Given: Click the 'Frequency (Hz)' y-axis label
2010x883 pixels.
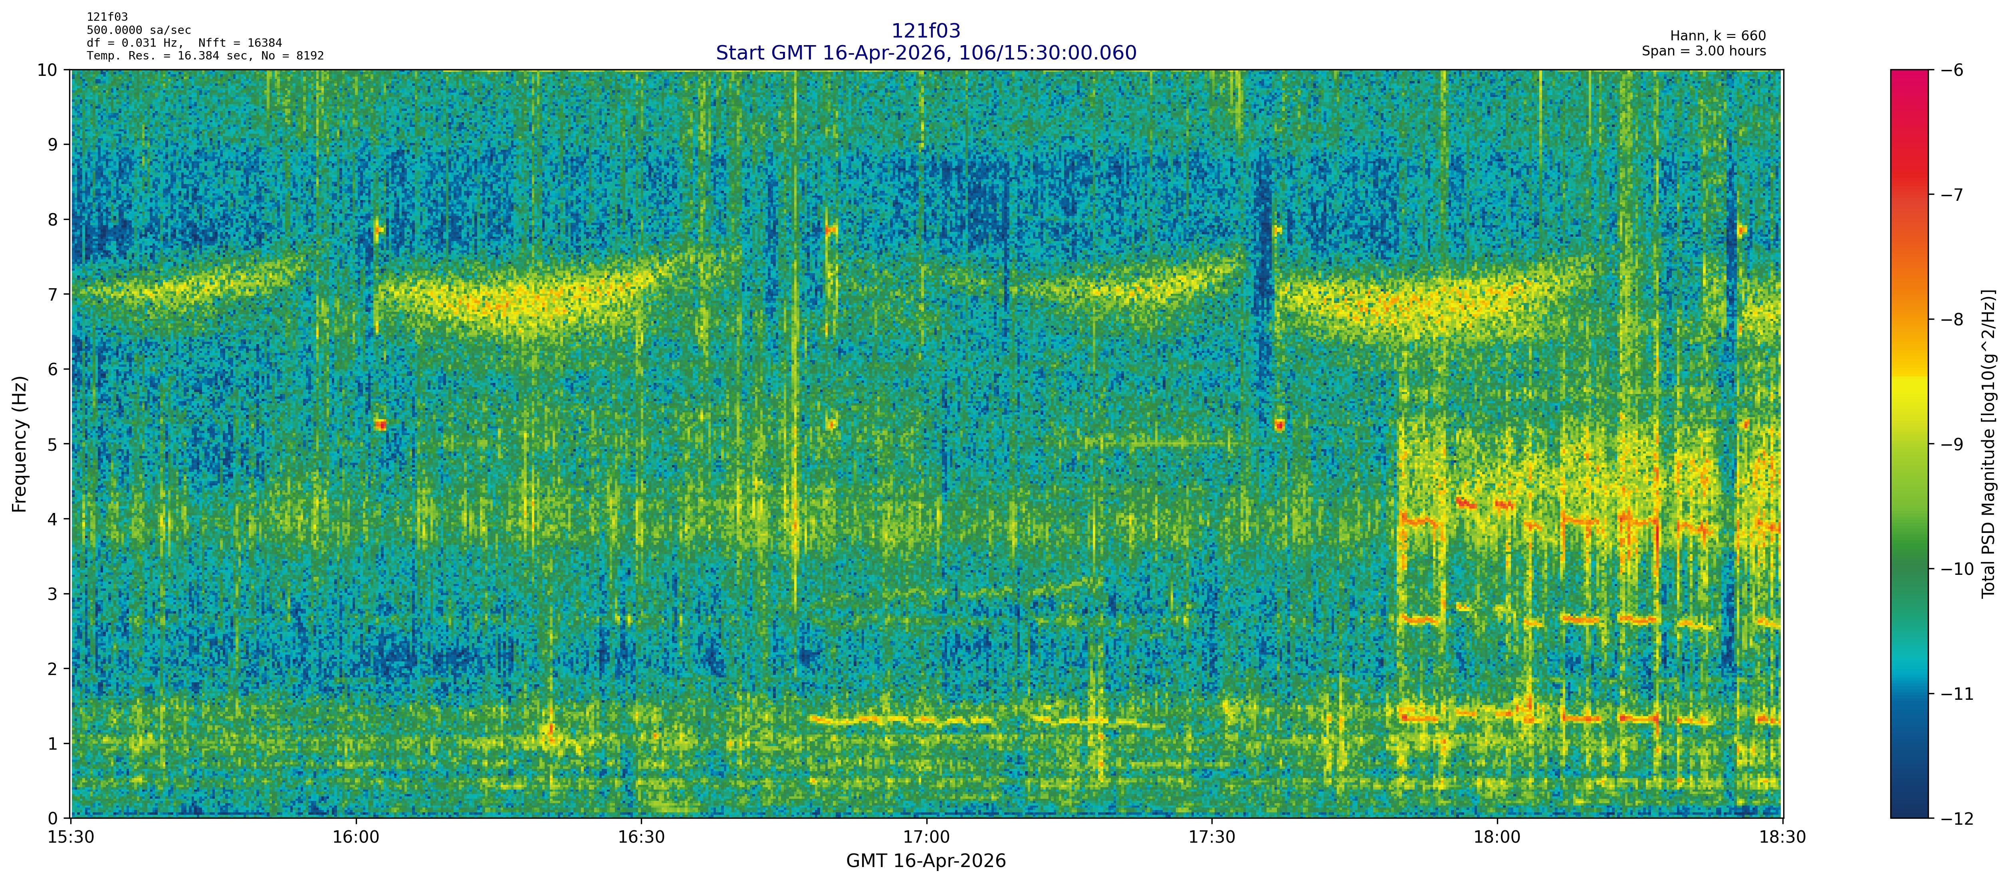Looking at the screenshot, I should [20, 444].
